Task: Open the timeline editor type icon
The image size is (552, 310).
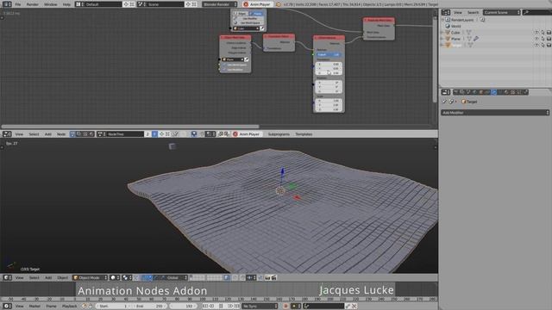Action: pos(7,307)
